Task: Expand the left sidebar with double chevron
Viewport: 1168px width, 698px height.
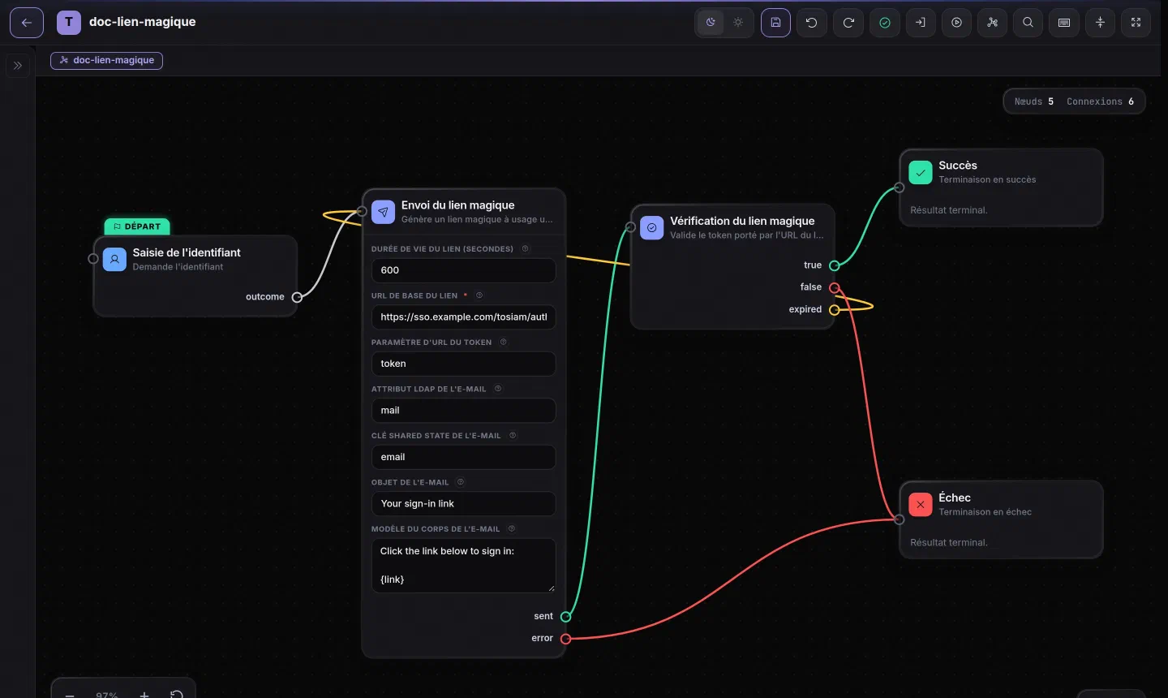Action: coord(18,66)
